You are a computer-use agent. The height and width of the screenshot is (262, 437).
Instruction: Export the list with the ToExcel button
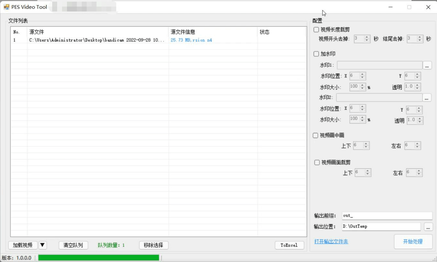click(289, 245)
